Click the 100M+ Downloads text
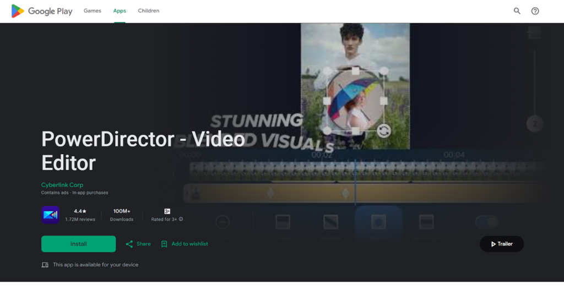This screenshot has width=564, height=295. [x=122, y=215]
